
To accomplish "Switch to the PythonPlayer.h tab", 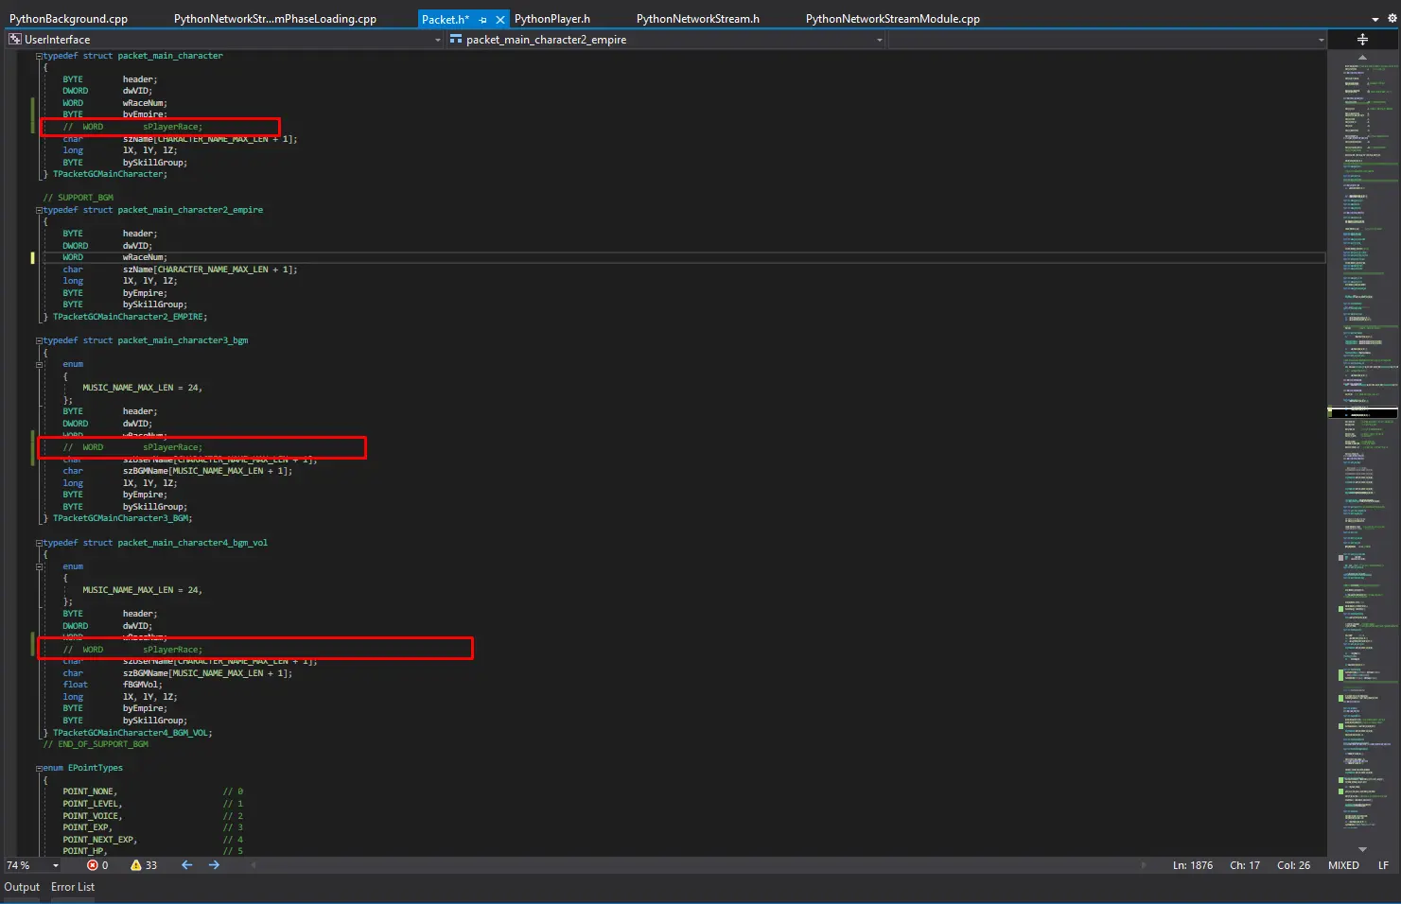I will (x=552, y=19).
